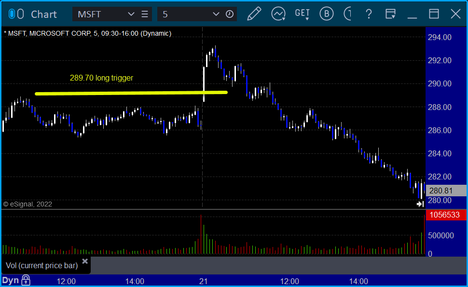Image resolution: width=468 pixels, height=287 pixels.
Task: Click the Vol (current price bar) label
Action: pyautogui.click(x=42, y=265)
